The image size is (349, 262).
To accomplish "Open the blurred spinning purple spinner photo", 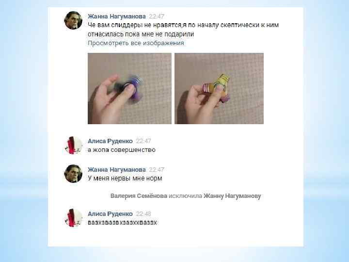I will pos(129,88).
